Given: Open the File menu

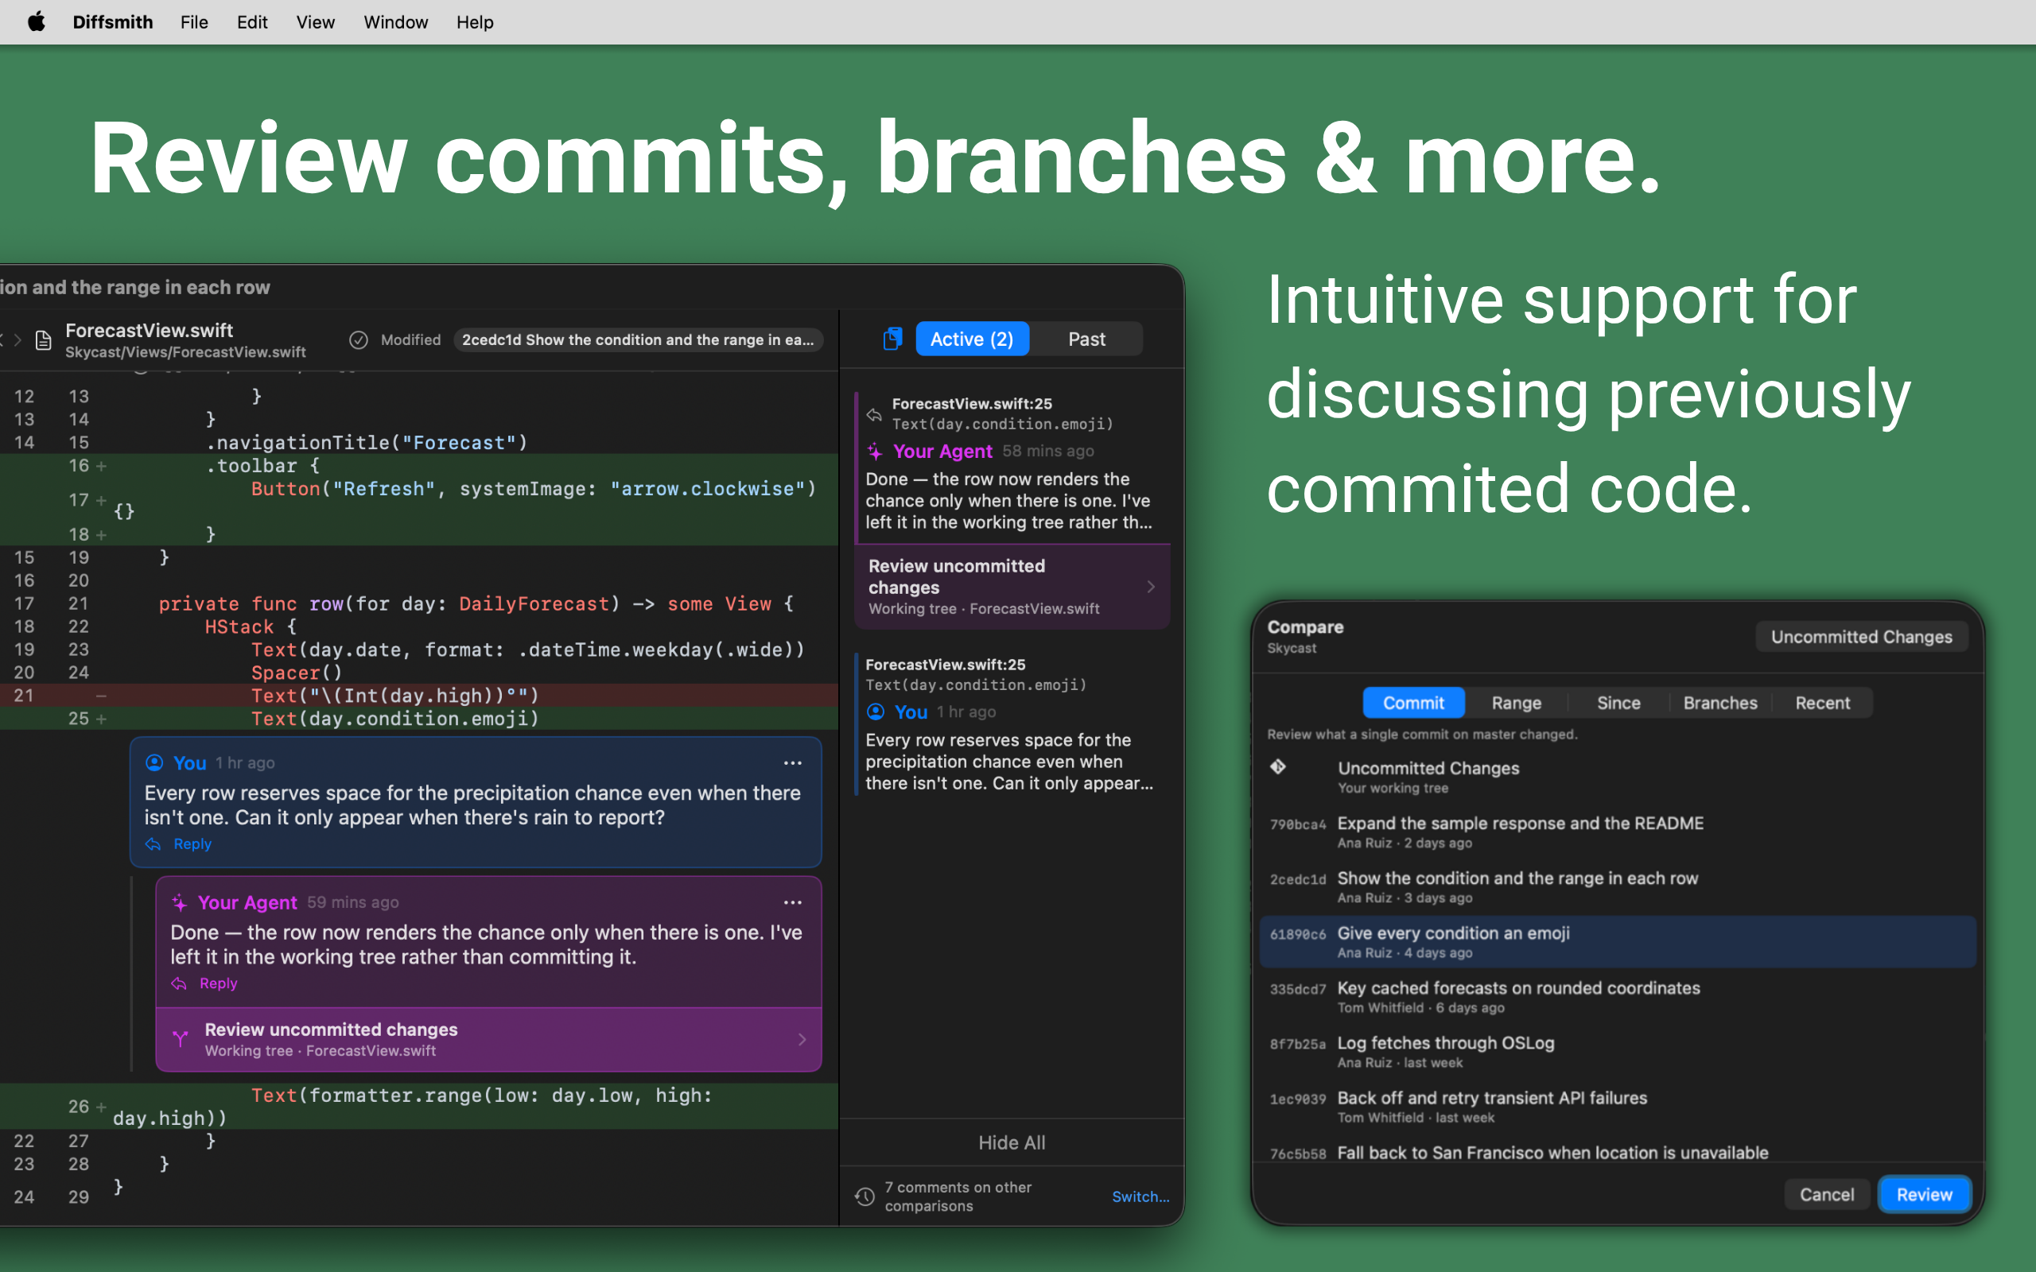Looking at the screenshot, I should [x=193, y=22].
